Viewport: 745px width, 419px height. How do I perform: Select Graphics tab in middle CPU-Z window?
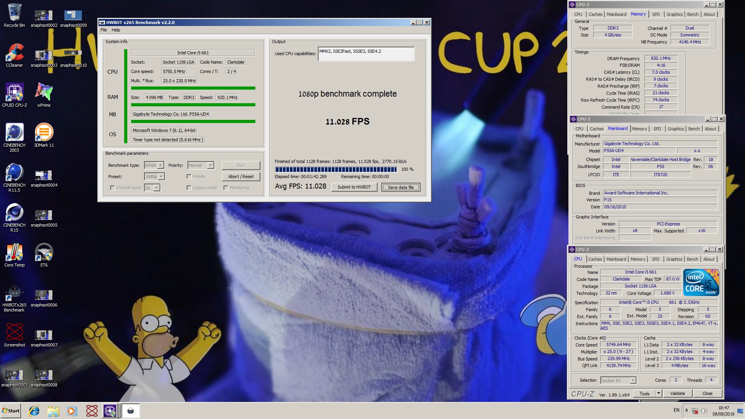676,129
